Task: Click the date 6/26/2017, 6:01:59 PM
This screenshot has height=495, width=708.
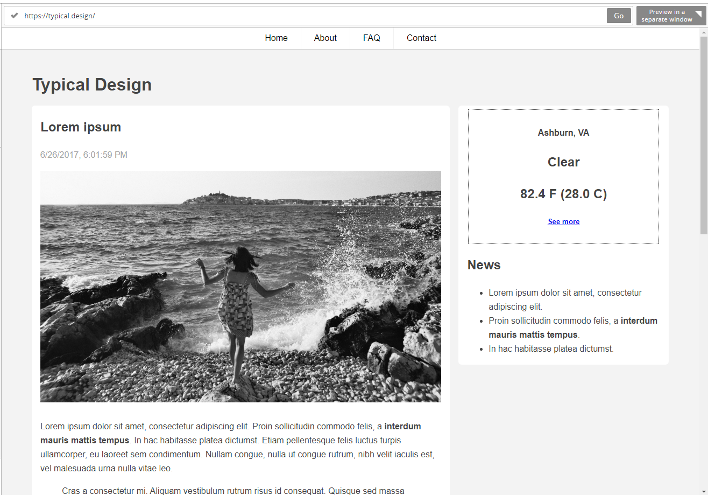Action: (84, 155)
